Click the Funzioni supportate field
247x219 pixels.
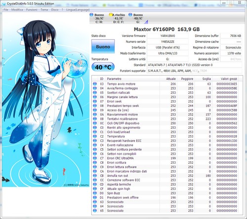tap(194, 71)
